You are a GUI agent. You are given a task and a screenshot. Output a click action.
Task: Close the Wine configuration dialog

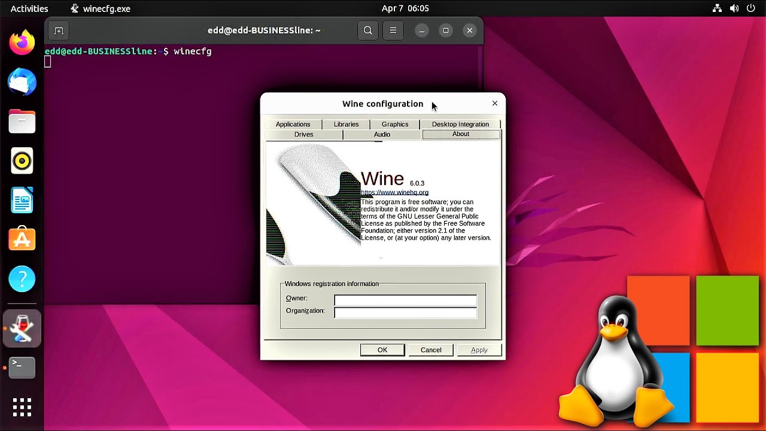[495, 104]
